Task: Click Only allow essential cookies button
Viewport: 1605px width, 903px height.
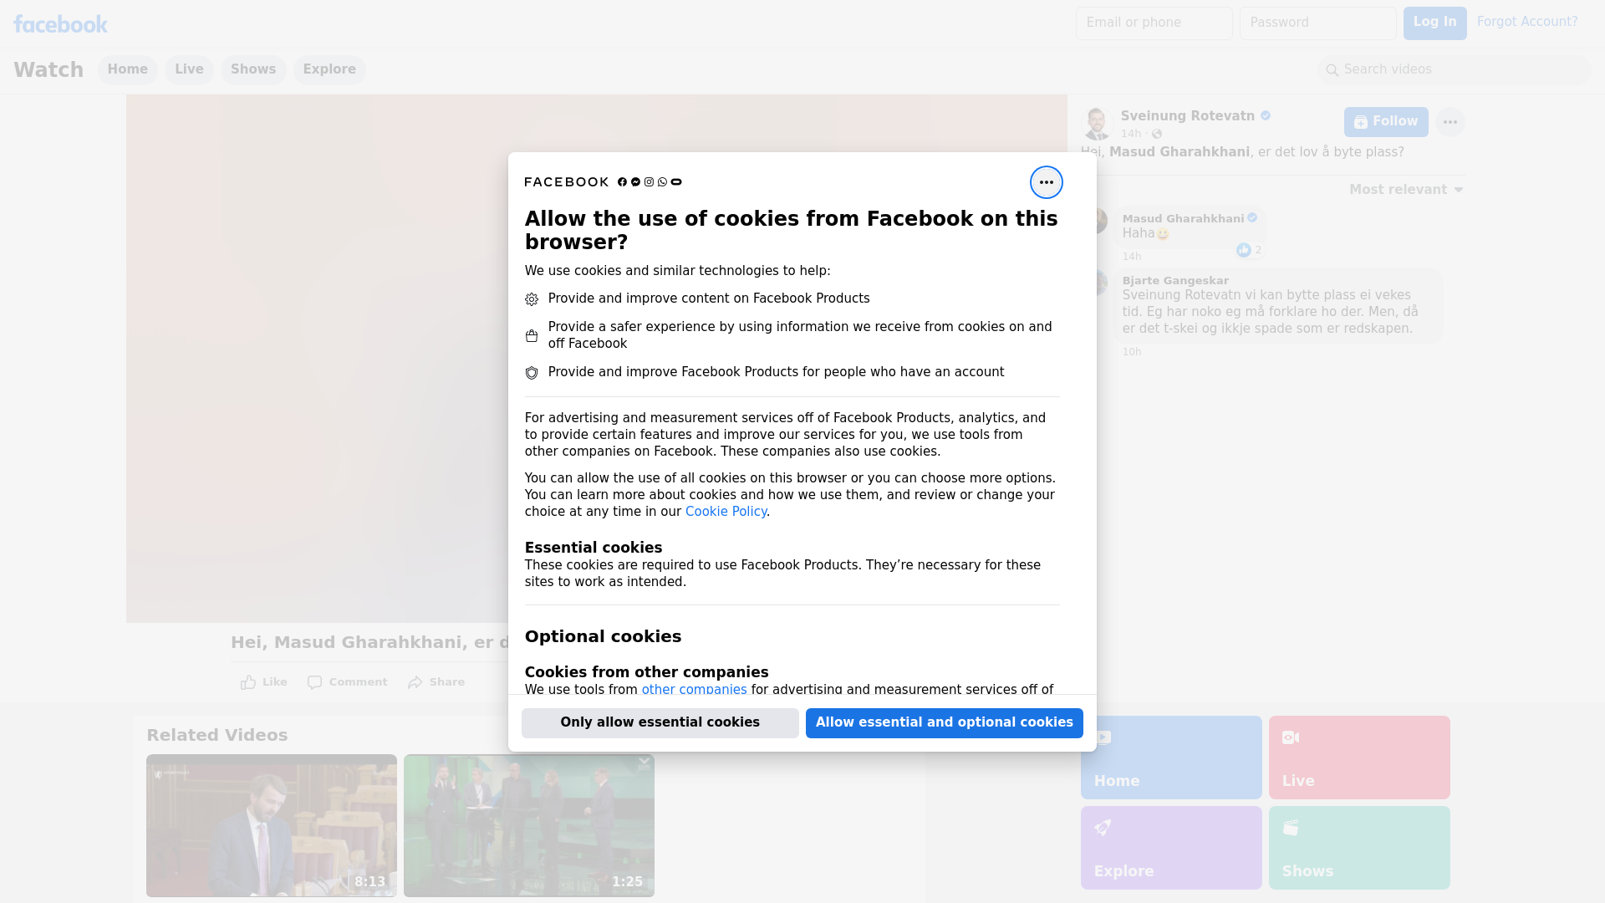Action: tap(660, 722)
